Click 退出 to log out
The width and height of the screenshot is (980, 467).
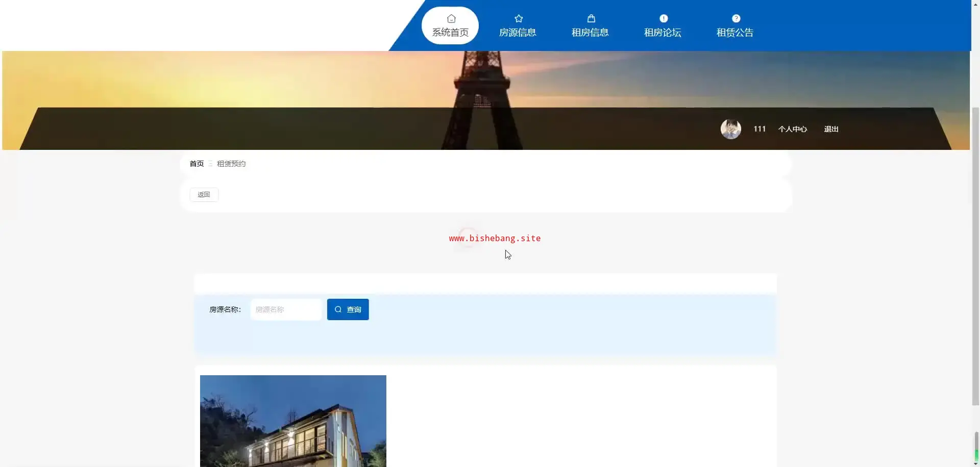[x=831, y=129]
